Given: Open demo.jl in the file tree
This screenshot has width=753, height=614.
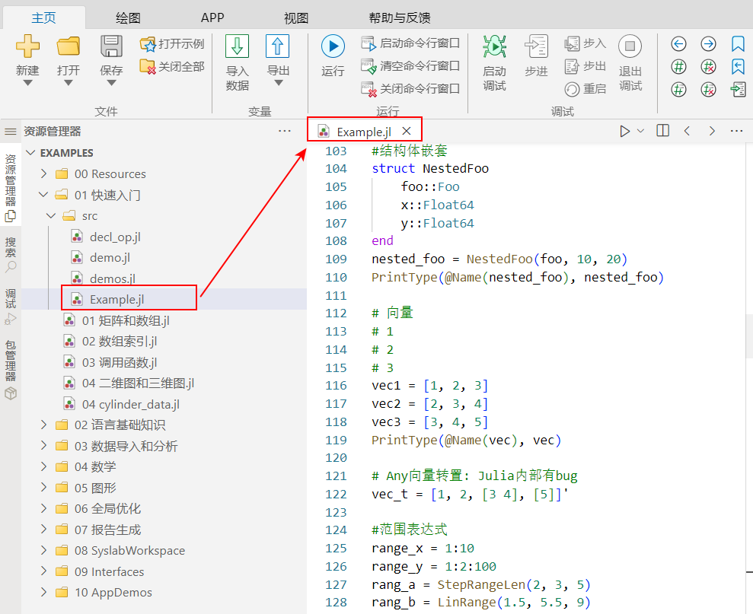Looking at the screenshot, I should tap(110, 258).
